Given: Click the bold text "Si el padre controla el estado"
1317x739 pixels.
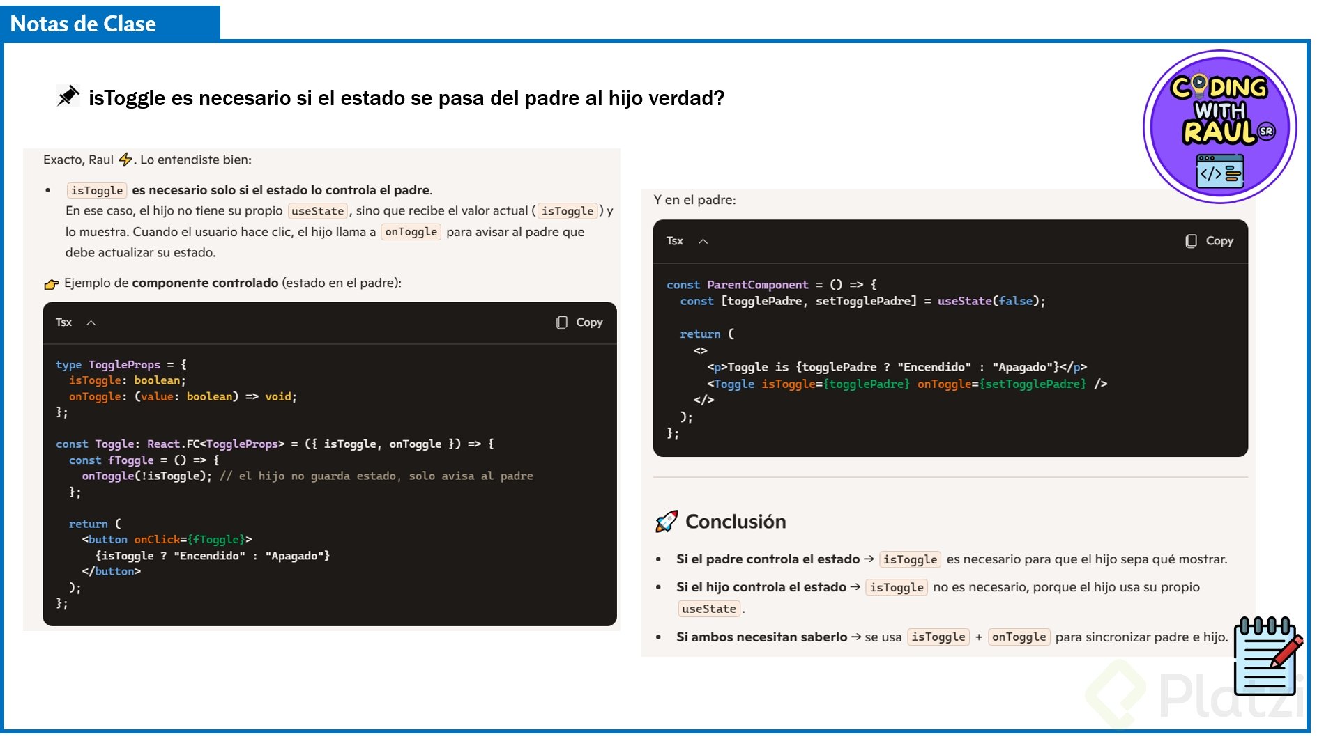Looking at the screenshot, I should pos(768,559).
